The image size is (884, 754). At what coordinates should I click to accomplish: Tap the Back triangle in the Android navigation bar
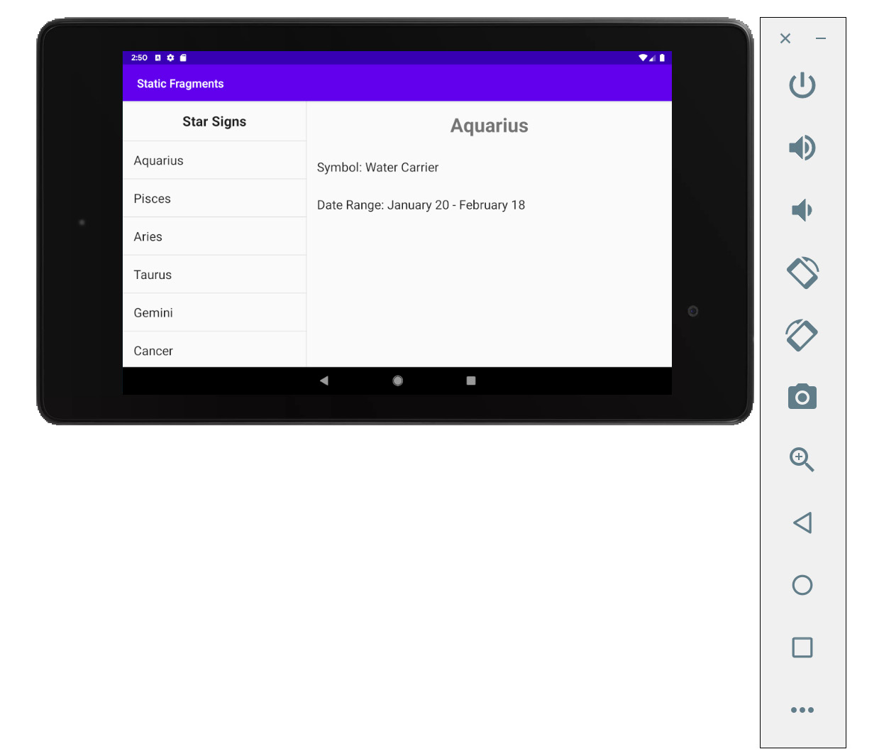[x=324, y=381]
